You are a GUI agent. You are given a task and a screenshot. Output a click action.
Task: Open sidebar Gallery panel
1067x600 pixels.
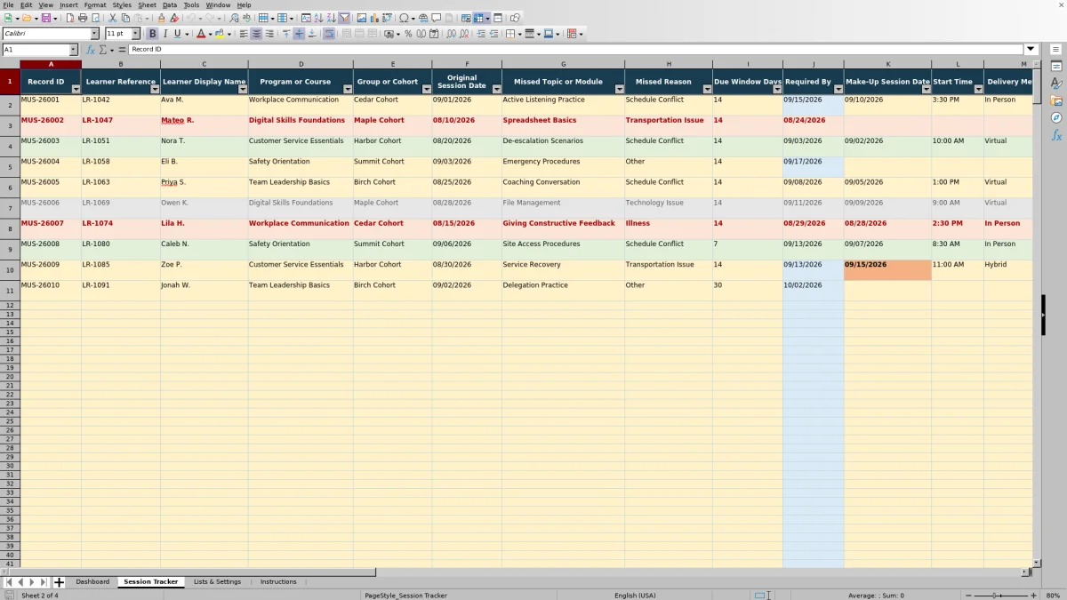tap(1056, 100)
